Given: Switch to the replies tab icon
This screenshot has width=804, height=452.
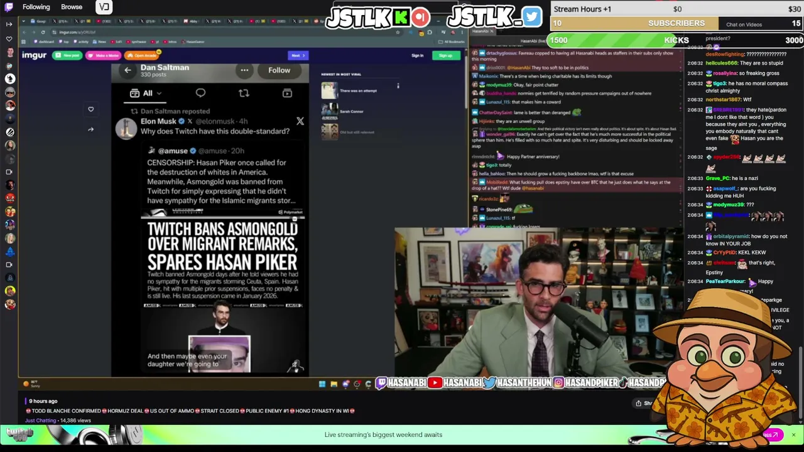Looking at the screenshot, I should click(200, 93).
